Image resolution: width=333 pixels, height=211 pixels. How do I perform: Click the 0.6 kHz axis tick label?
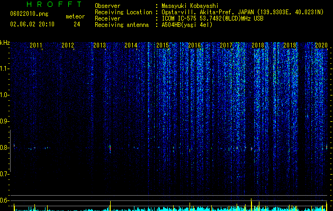(5, 200)
